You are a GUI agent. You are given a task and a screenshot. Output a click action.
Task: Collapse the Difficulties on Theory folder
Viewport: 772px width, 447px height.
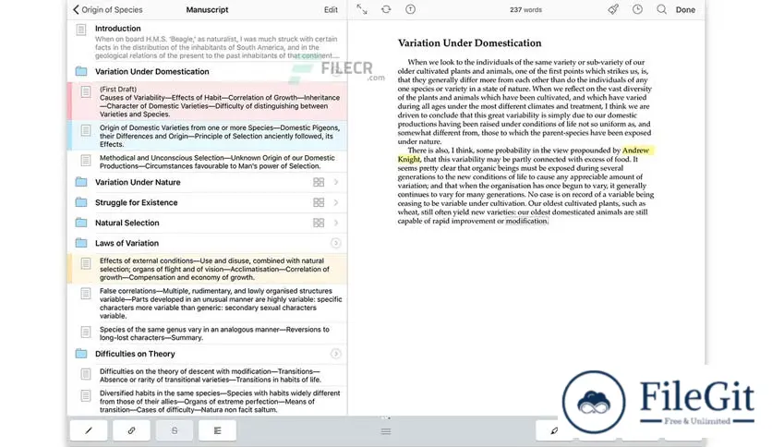pos(335,354)
